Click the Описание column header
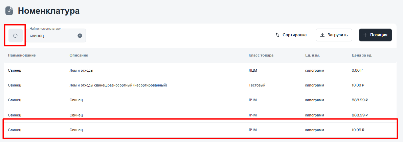This screenshot has height=142, width=403. pos(79,55)
